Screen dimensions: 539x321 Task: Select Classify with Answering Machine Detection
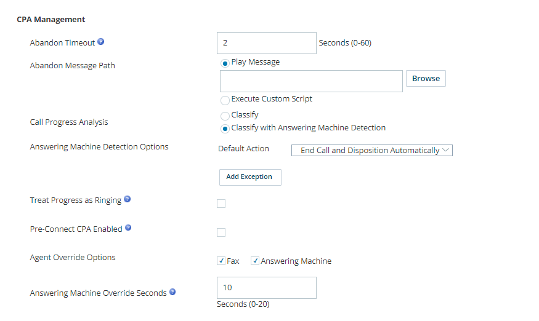coord(225,129)
